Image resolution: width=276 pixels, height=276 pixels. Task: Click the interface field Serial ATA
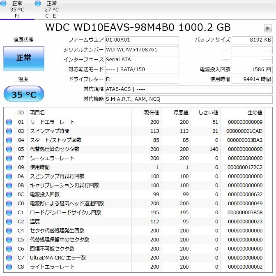click(x=142, y=60)
